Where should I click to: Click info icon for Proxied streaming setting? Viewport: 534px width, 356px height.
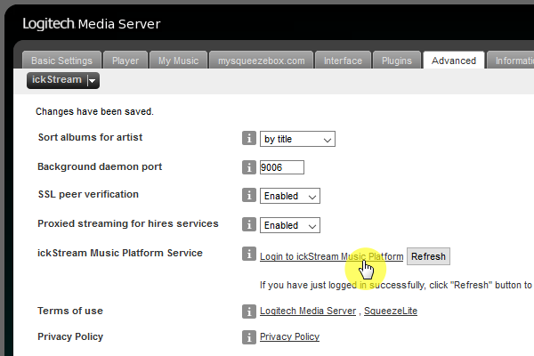point(249,225)
